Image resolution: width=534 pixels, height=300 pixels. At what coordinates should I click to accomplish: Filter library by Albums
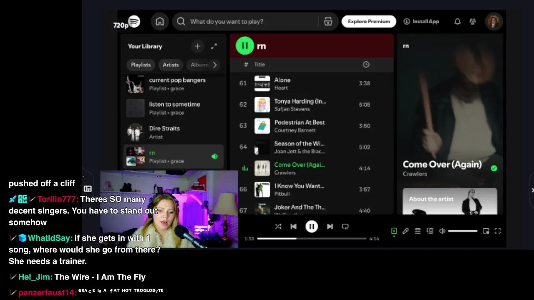[199, 65]
